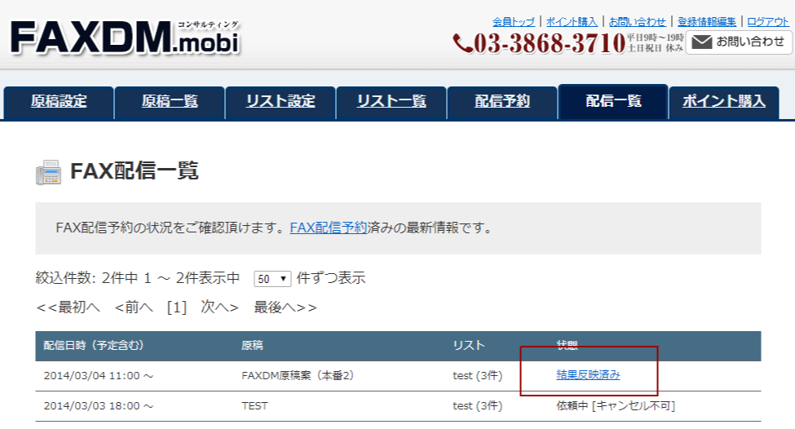Open the 配信予約 tab

pos(502,102)
